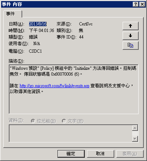Click the CertSvc source value
This screenshot has width=147, height=161.
coord(86,24)
